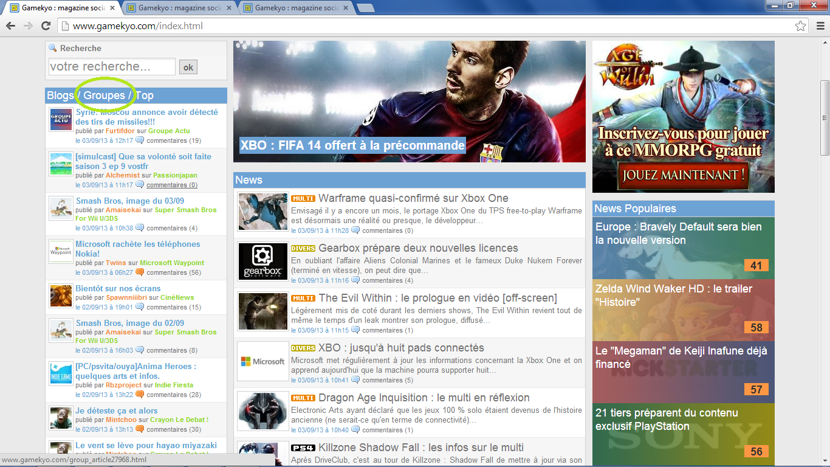Click comment icon on Smash Bros 03/09
Image resolution: width=830 pixels, height=467 pixels.
coord(140,228)
